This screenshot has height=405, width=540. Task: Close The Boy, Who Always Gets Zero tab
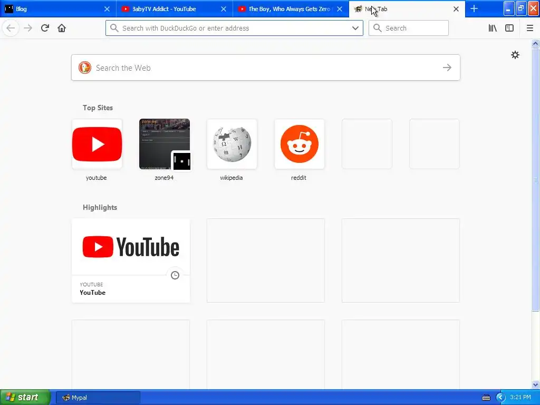pos(340,9)
